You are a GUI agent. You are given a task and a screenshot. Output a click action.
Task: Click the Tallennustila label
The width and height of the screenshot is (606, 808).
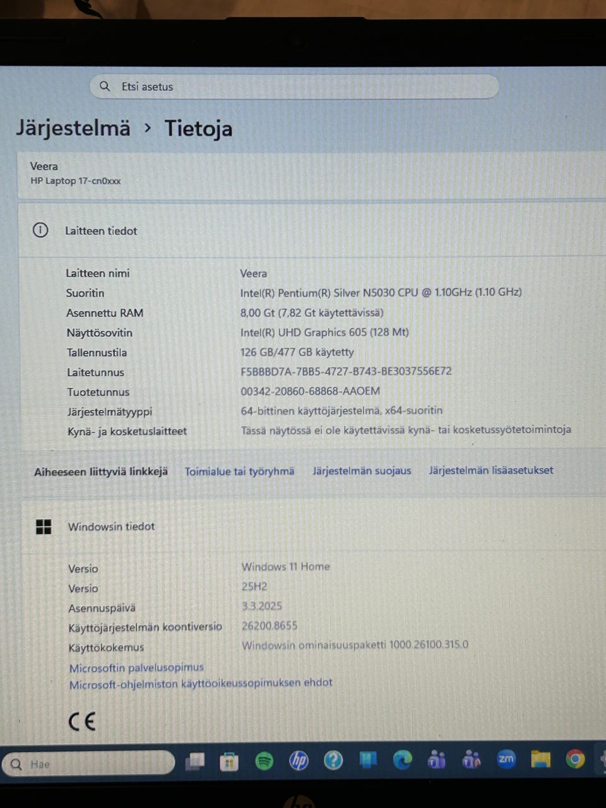pyautogui.click(x=97, y=352)
